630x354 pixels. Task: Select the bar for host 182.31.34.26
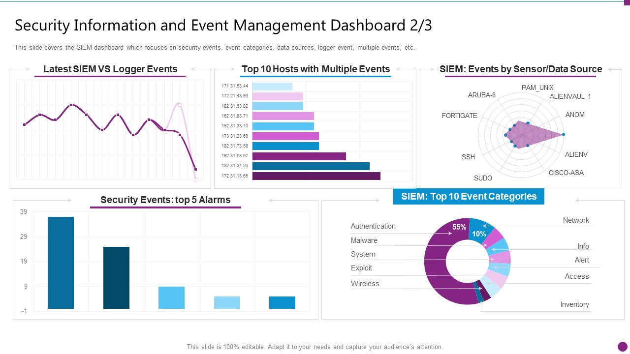pos(311,166)
